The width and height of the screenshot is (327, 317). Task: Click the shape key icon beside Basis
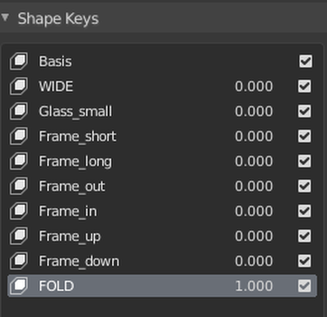pyautogui.click(x=18, y=61)
